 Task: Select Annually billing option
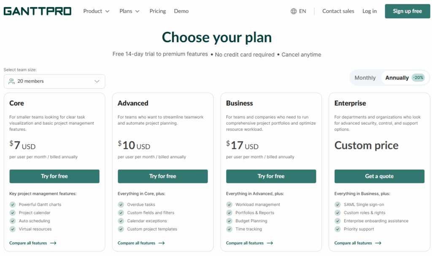pos(397,78)
